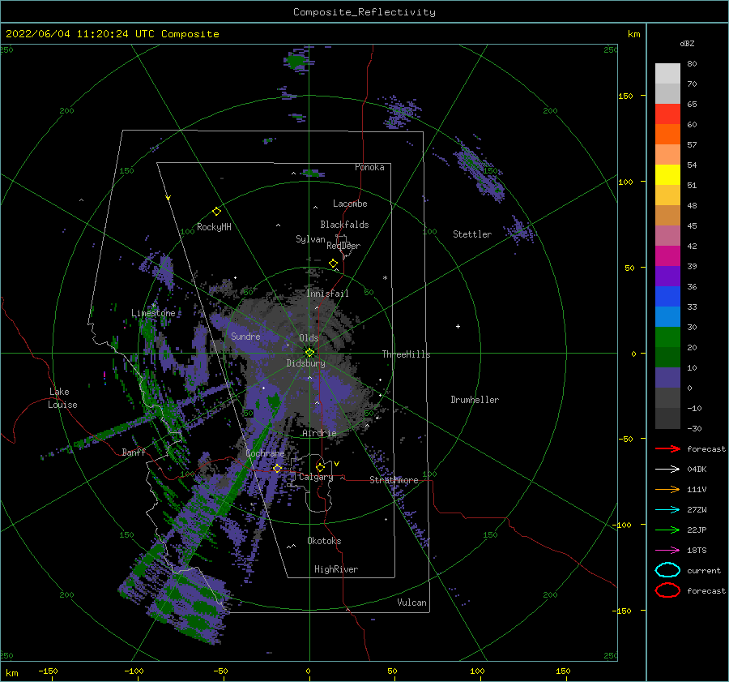Click the Vulcan label
729x682 pixels.
[x=411, y=603]
